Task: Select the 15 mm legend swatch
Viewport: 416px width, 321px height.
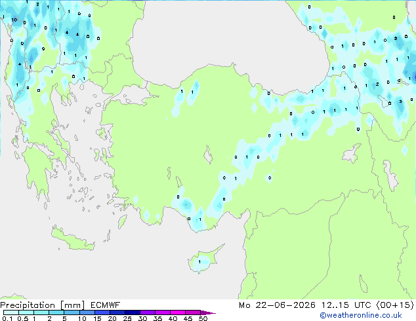Action: point(102,312)
